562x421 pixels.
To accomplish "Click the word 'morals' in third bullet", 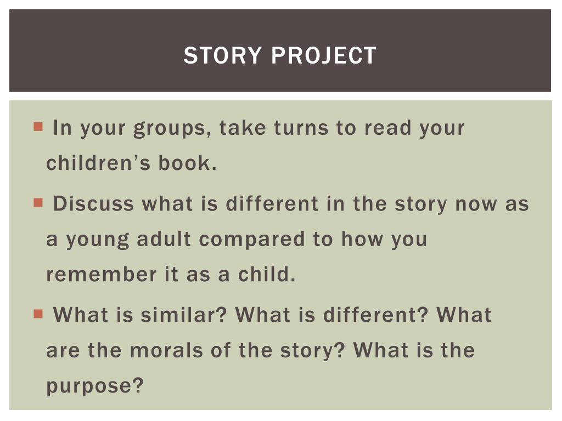I will tap(167, 350).
